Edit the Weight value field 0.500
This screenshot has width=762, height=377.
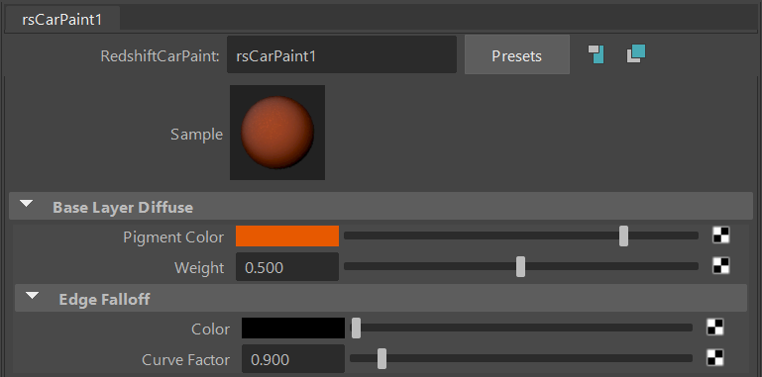point(287,267)
